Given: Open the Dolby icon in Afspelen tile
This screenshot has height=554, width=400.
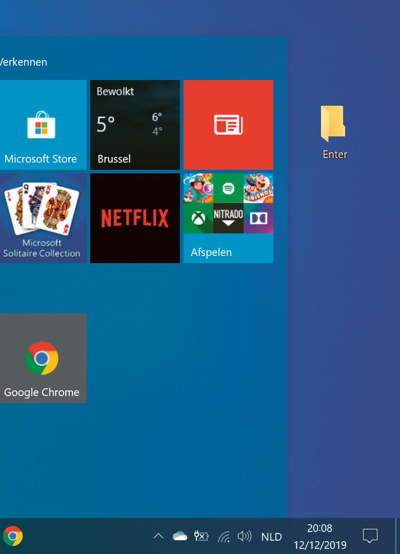Looking at the screenshot, I should (258, 219).
